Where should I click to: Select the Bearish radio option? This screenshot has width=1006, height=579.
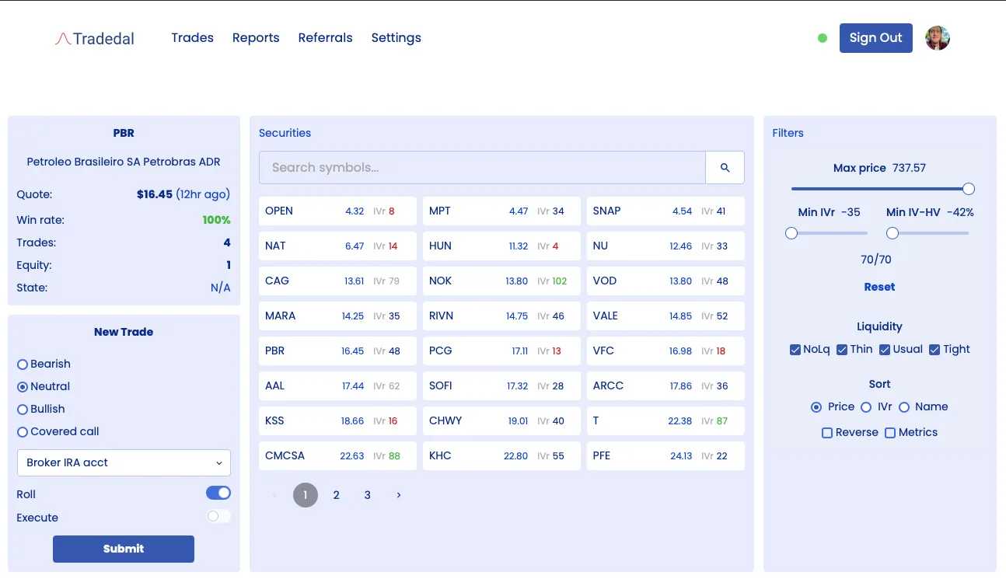pyautogui.click(x=23, y=364)
